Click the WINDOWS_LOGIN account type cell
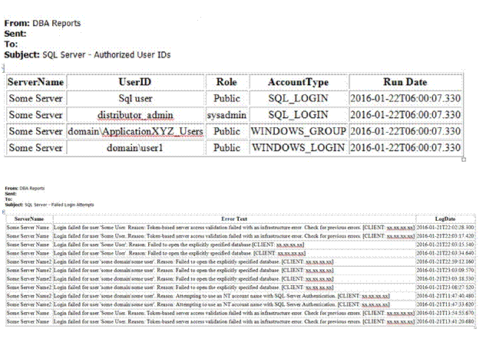Viewport: 486px width, 355px height. [298, 147]
